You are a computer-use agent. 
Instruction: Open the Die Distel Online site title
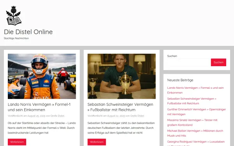click(x=28, y=32)
